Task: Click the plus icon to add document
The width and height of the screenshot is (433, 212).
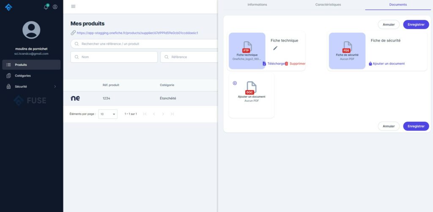Action: click(235, 83)
